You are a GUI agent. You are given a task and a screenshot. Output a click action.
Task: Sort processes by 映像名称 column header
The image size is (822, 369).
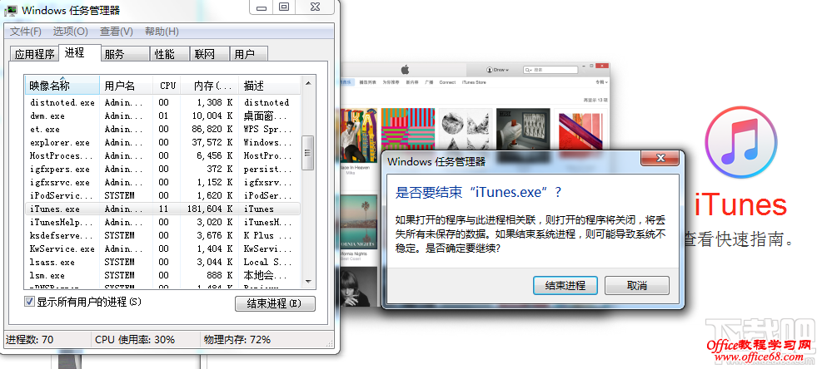click(62, 86)
